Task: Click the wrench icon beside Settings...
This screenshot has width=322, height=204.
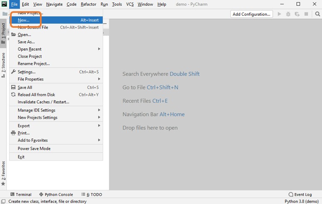Action: tap(13, 72)
